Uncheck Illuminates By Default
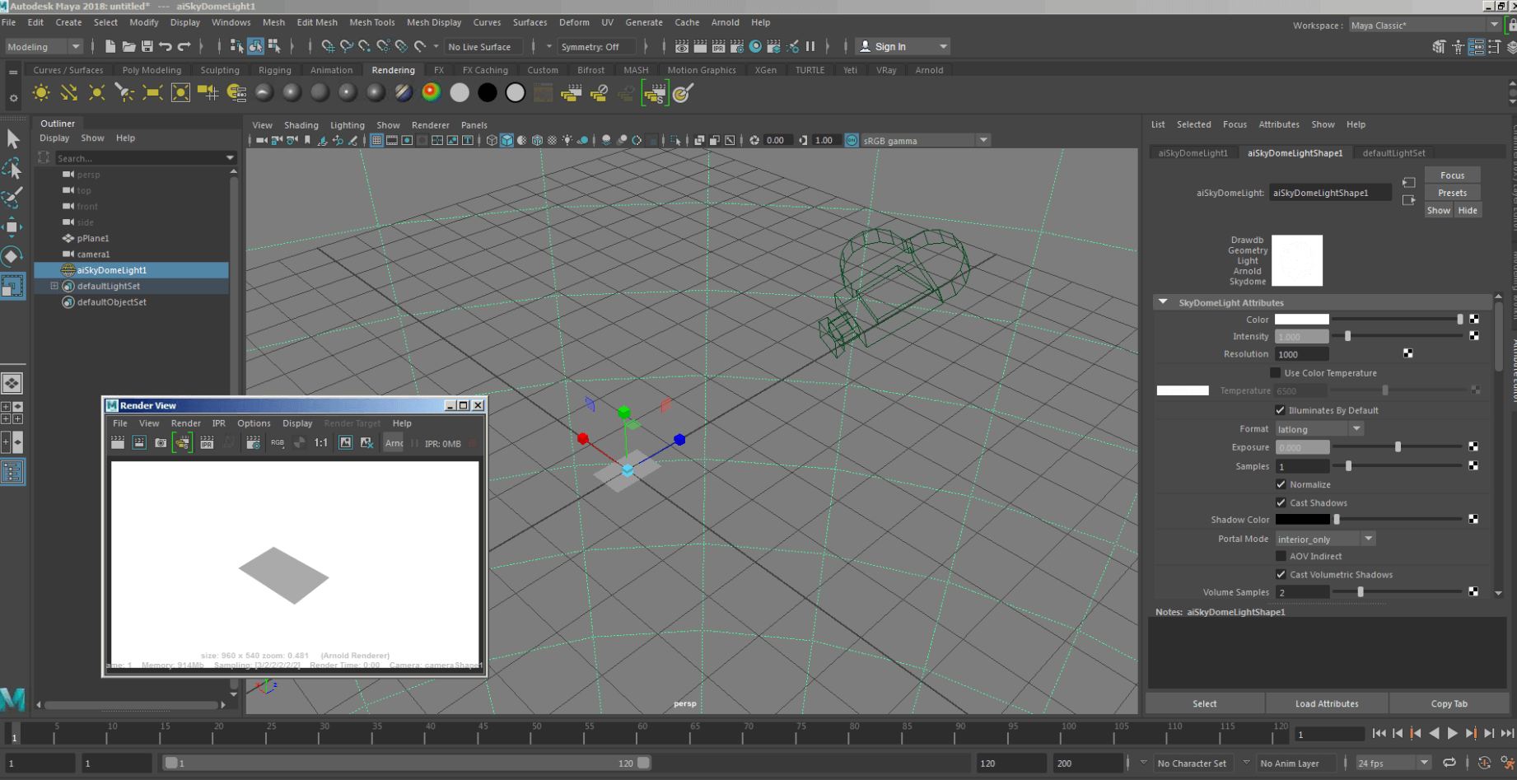This screenshot has width=1517, height=780. (x=1281, y=410)
